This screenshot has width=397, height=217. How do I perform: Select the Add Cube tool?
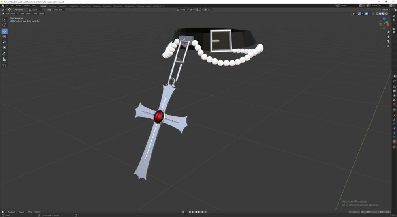click(x=4, y=65)
